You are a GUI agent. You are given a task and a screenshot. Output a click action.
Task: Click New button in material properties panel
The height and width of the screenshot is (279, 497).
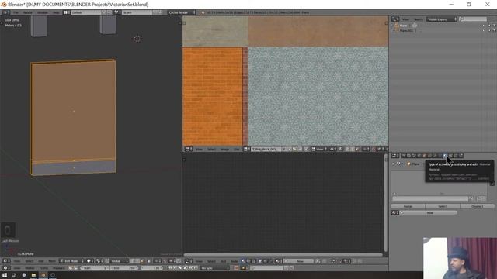coord(429,213)
